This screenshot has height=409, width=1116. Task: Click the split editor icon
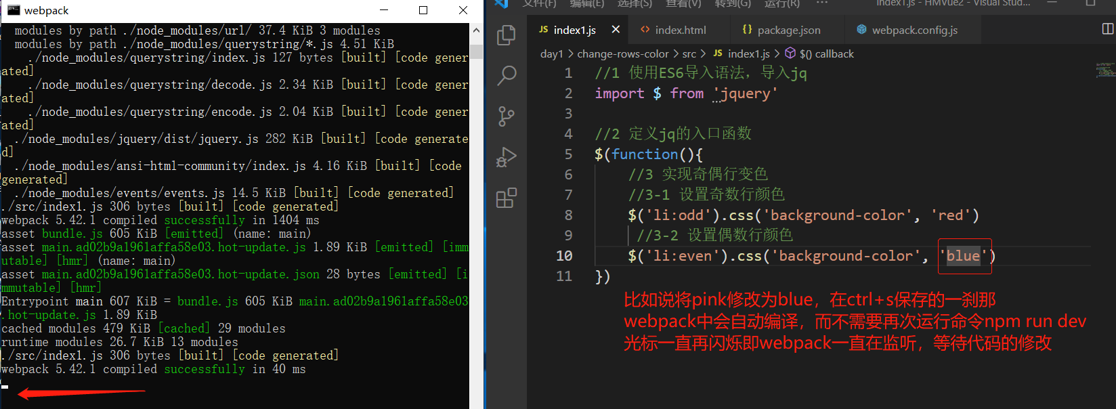click(x=1108, y=28)
